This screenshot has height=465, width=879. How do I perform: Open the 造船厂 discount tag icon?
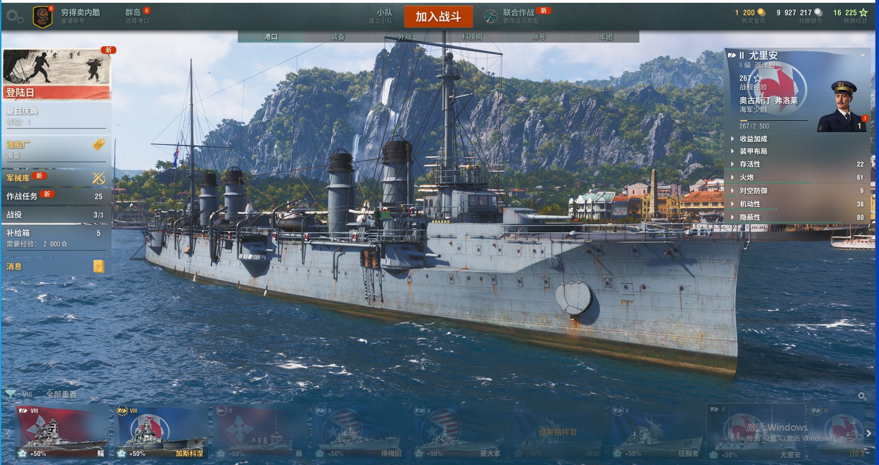(x=99, y=144)
